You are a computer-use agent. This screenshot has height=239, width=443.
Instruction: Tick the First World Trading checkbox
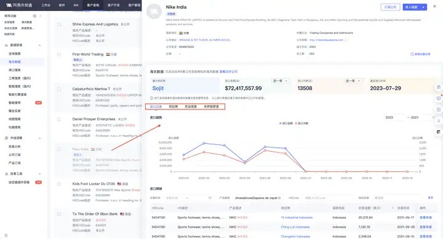pos(59,55)
